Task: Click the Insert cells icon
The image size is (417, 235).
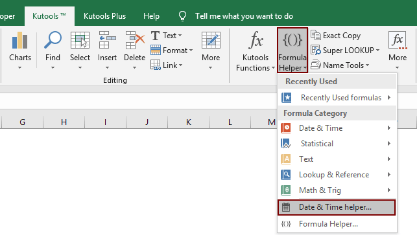Action: pos(107,40)
